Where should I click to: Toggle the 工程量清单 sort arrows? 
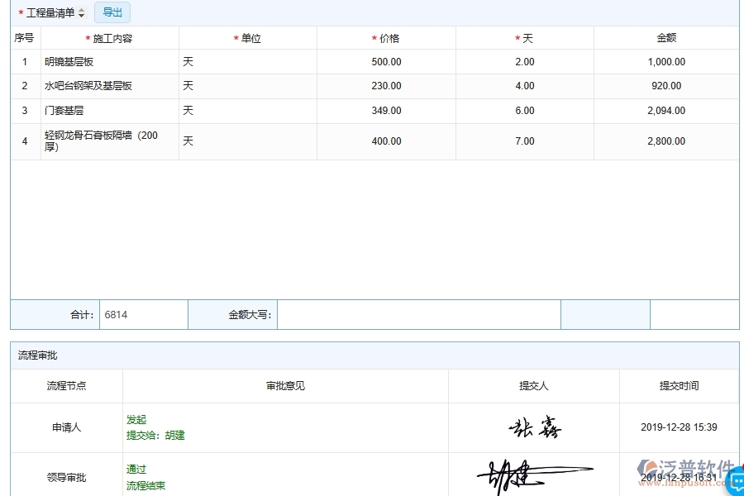82,13
